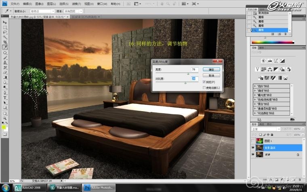Click the 对比度 contrast value field
The image size is (307, 192).
coord(194,78)
